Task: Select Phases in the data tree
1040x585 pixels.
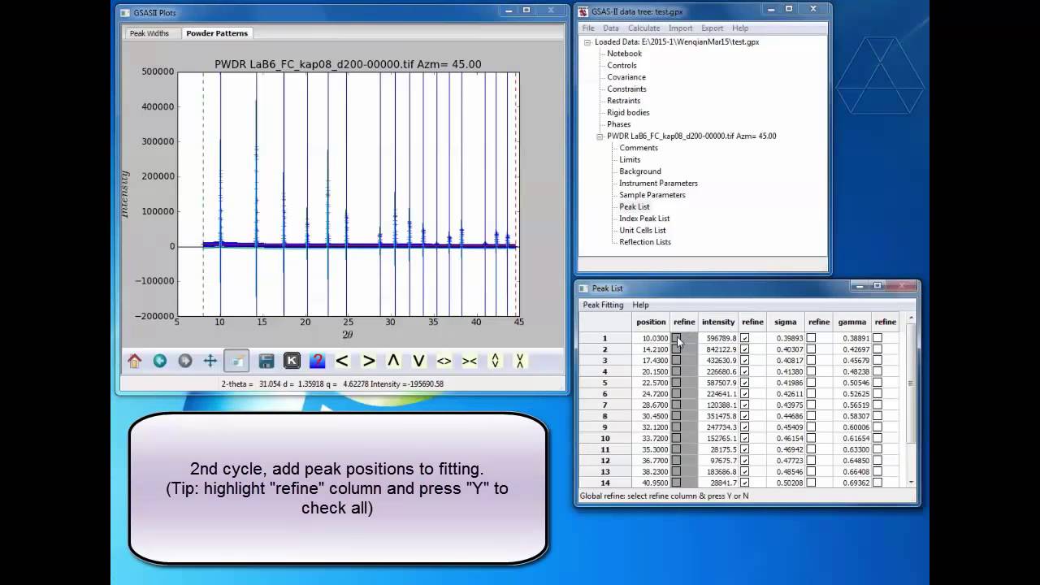Action: [x=619, y=124]
